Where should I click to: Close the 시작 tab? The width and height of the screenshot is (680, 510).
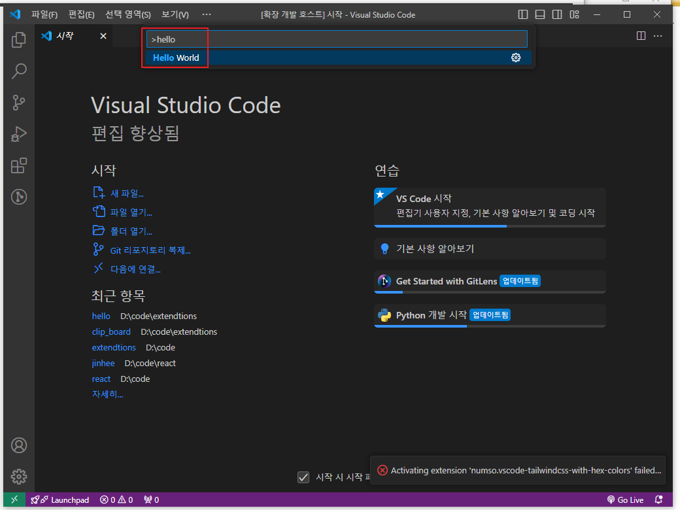103,36
